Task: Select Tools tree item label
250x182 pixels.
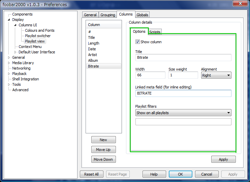Action: click(17, 84)
